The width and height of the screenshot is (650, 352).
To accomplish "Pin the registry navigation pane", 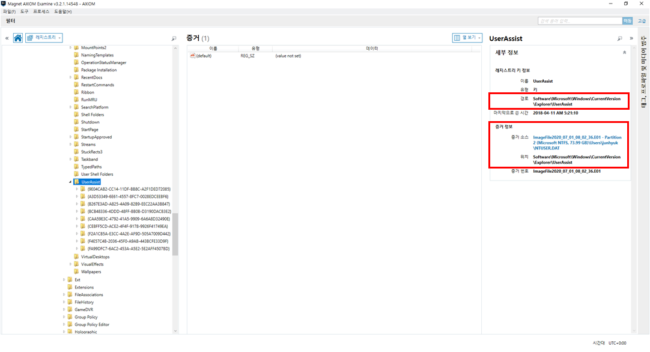I will [x=174, y=38].
